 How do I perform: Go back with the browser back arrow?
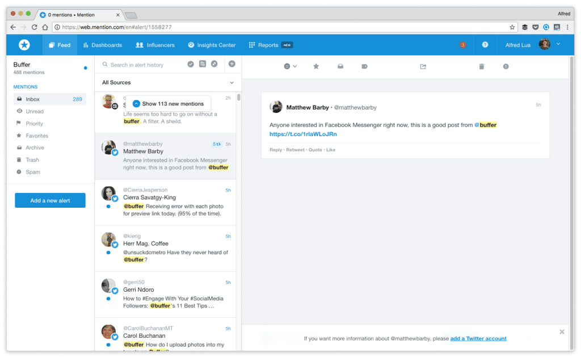13,27
